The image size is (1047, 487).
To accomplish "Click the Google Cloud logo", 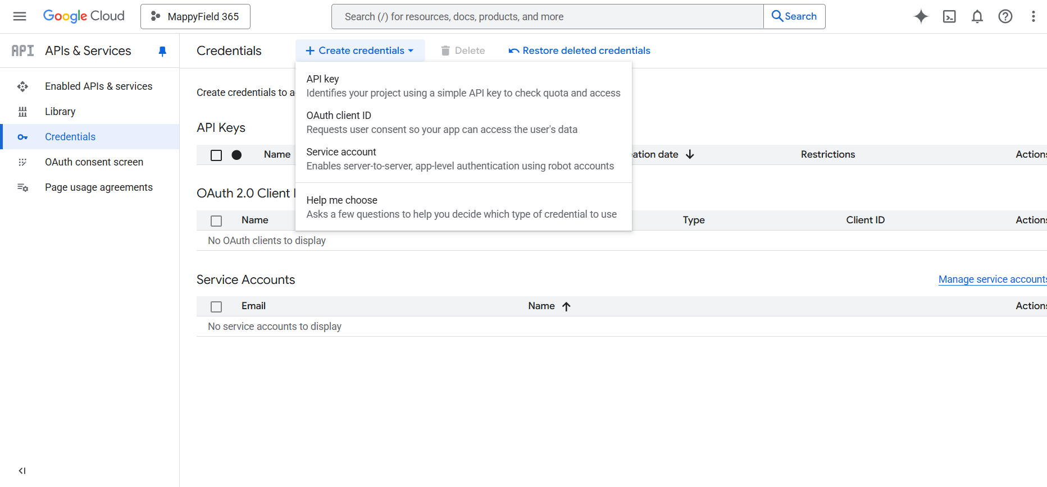I will (84, 16).
